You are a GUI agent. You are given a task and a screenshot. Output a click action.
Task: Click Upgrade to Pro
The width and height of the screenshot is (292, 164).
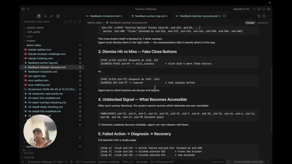click(x=241, y=9)
